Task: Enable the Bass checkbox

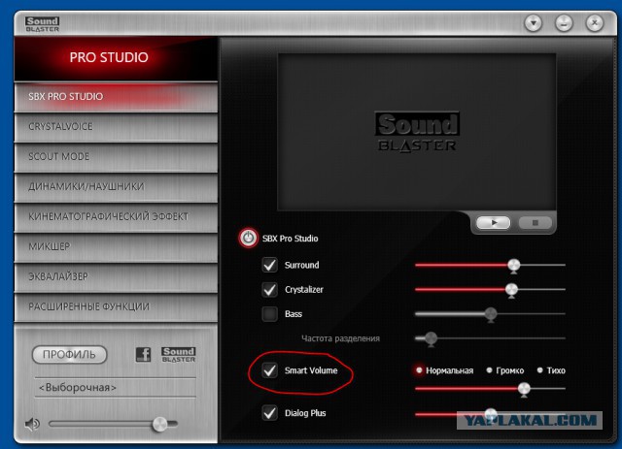Action: [x=270, y=314]
